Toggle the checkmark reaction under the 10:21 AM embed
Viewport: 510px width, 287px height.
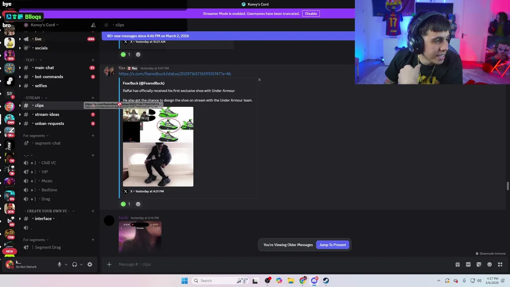coord(126,54)
